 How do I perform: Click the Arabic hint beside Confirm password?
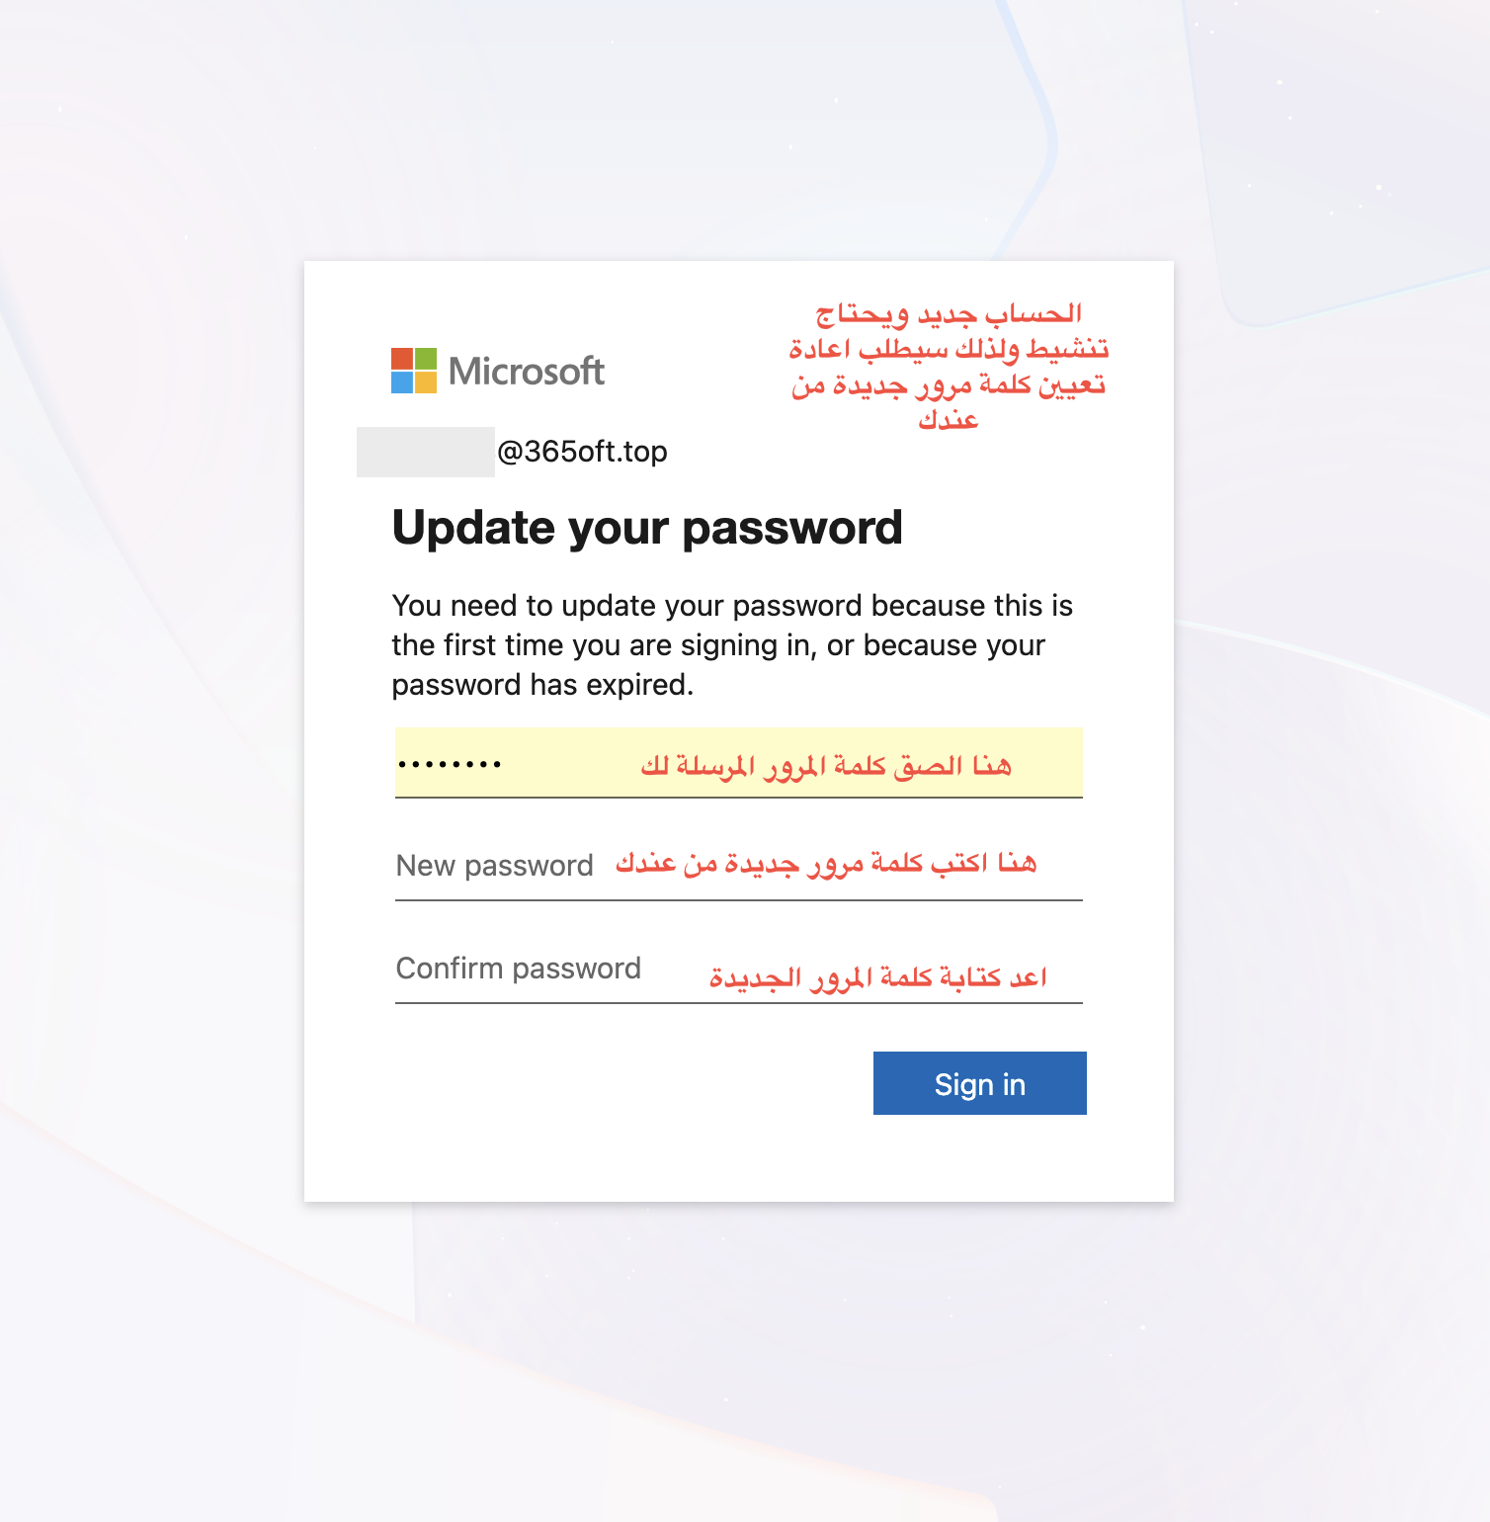pos(877,977)
